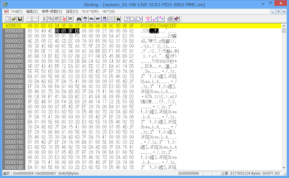The height and width of the screenshot is (178, 289).
Task: Undo the last edit
Action: tap(29, 19)
